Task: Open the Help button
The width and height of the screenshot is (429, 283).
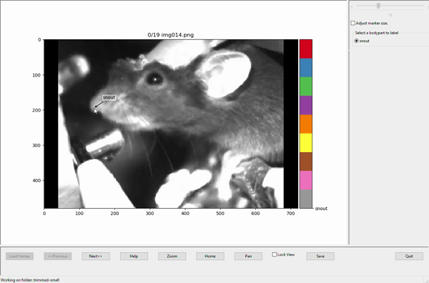Action: tap(134, 257)
